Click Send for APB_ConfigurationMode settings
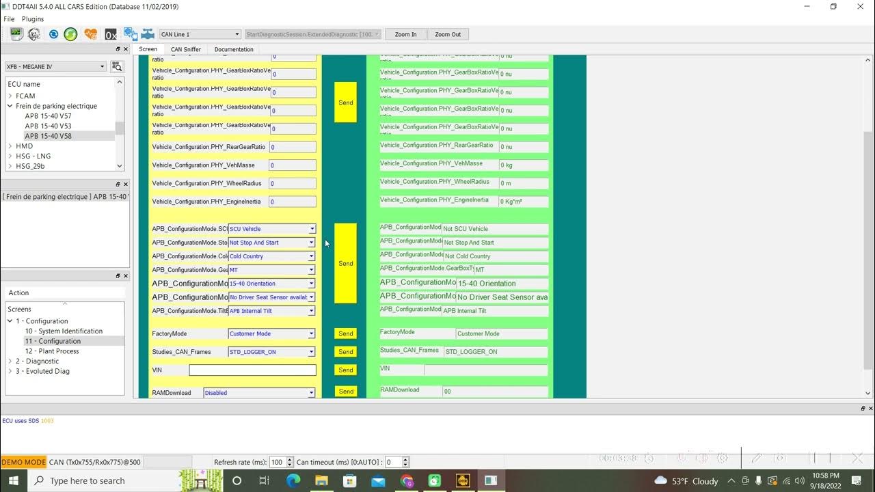The height and width of the screenshot is (492, 875). pyautogui.click(x=345, y=263)
